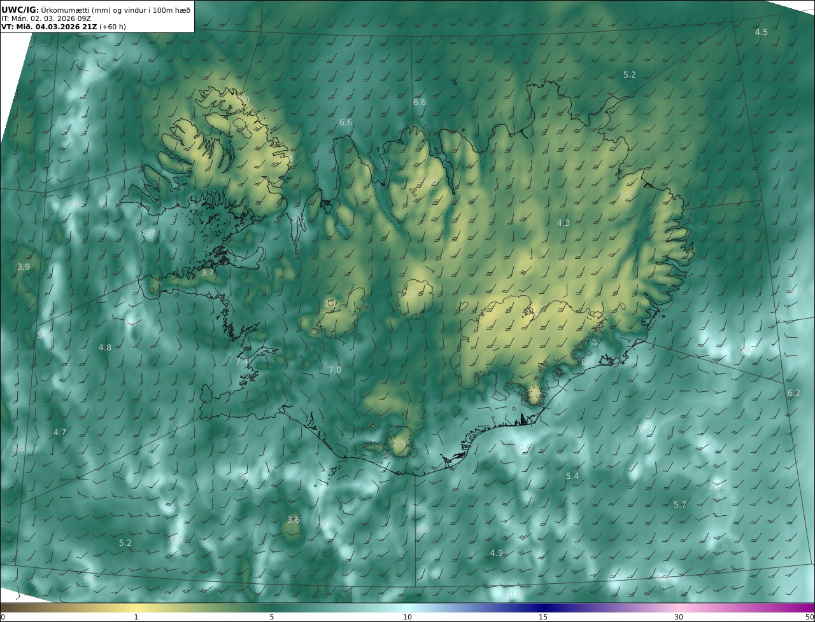Click the 6.2 value label
Image resolution: width=815 pixels, height=622 pixels.
793,393
